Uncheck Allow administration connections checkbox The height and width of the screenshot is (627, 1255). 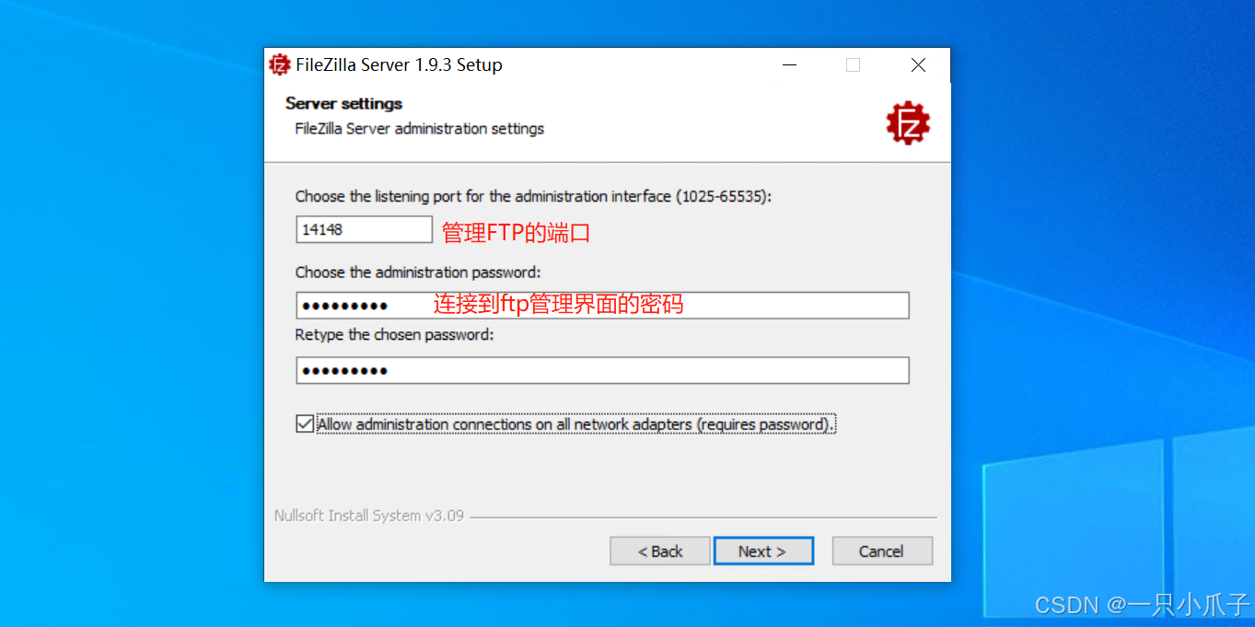coord(305,424)
